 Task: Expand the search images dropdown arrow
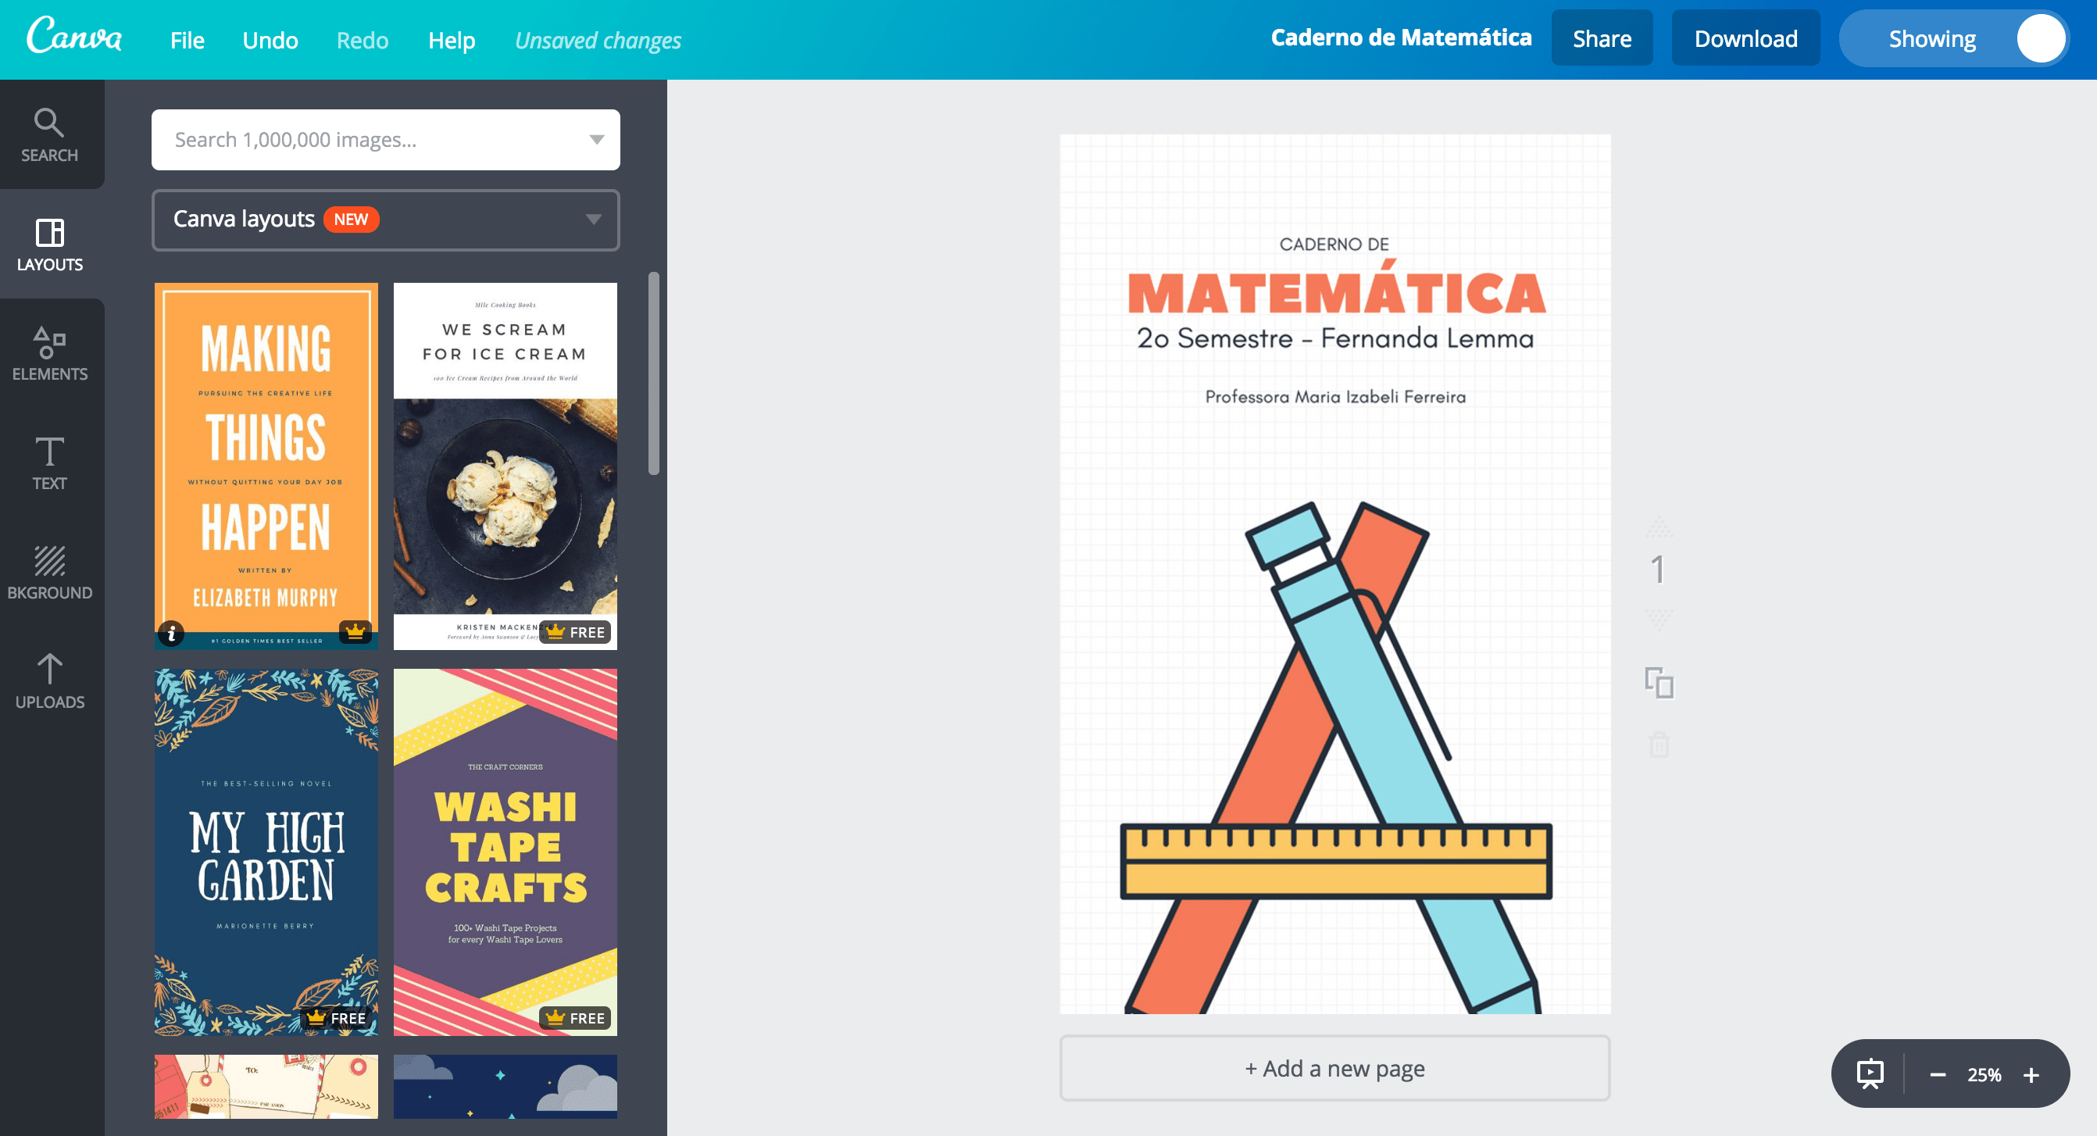point(597,139)
